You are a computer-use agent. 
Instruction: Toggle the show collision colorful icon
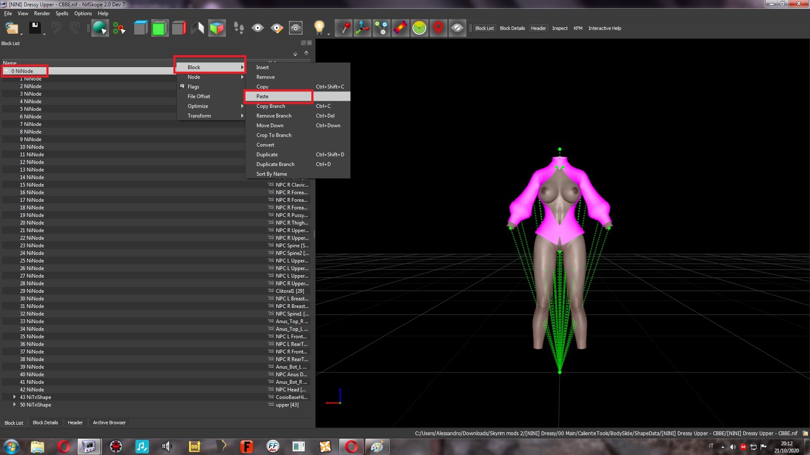(400, 28)
